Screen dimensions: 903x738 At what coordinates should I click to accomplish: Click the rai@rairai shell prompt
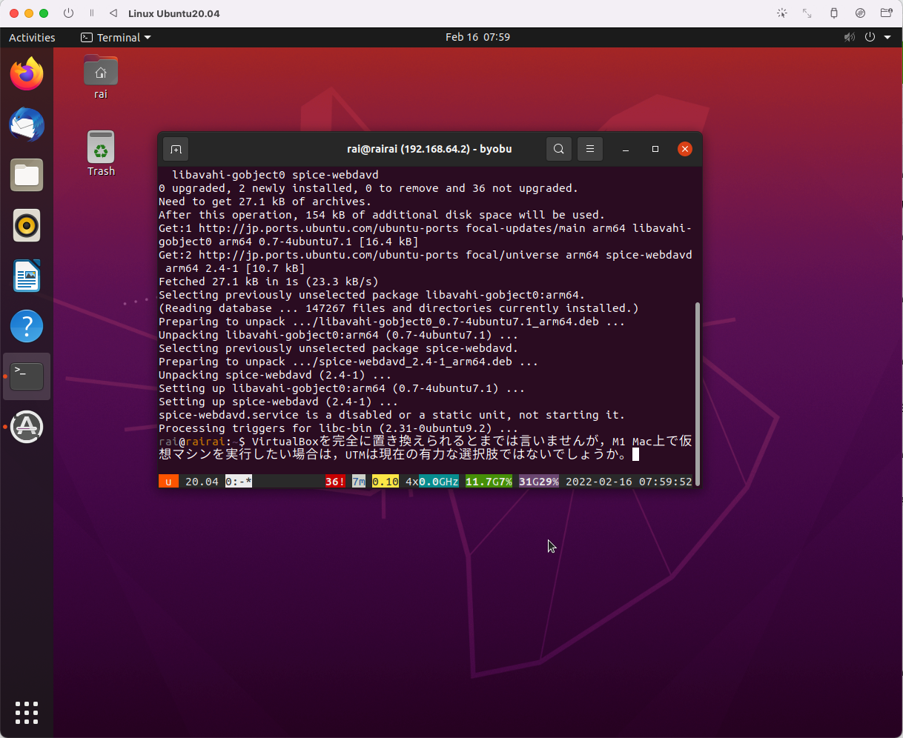click(202, 442)
